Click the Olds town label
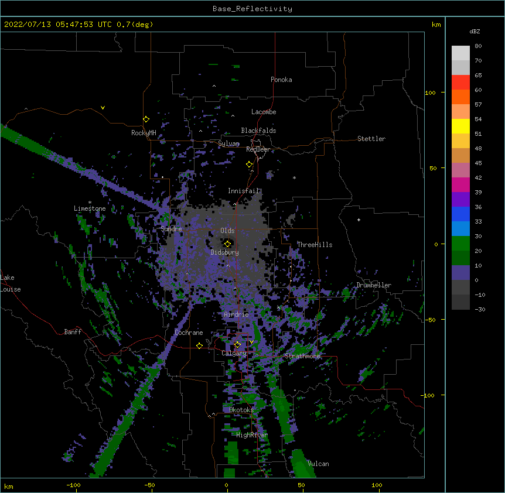The image size is (505, 493). [227, 231]
